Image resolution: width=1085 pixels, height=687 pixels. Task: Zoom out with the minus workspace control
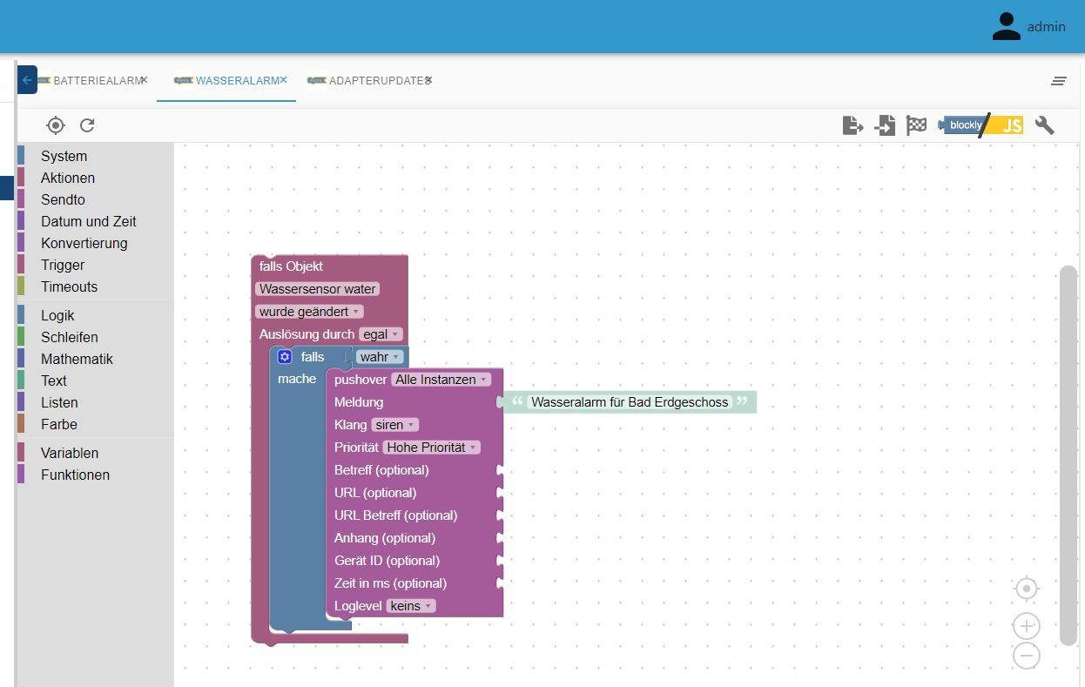(x=1027, y=656)
